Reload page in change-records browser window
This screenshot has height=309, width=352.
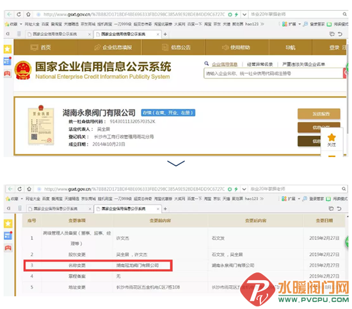20,189
